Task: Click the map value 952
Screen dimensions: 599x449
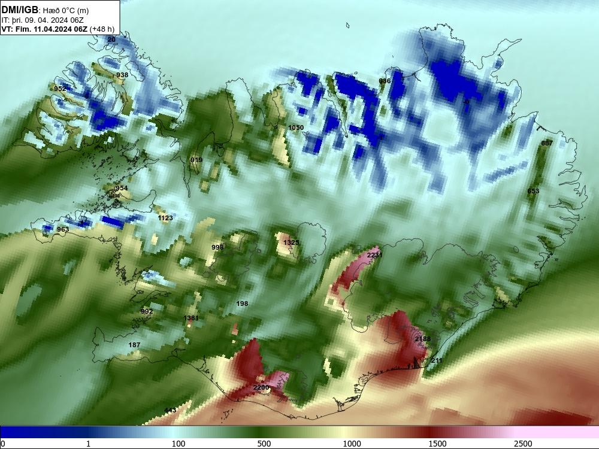Action: coord(60,89)
